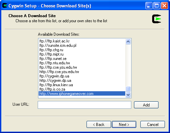The width and height of the screenshot is (170, 133).
Task: Click the scrollbar down arrow
Action: [128, 95]
